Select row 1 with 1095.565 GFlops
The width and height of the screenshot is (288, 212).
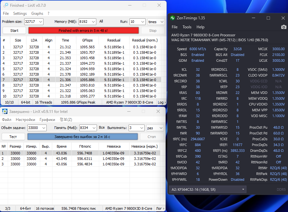[81, 47]
